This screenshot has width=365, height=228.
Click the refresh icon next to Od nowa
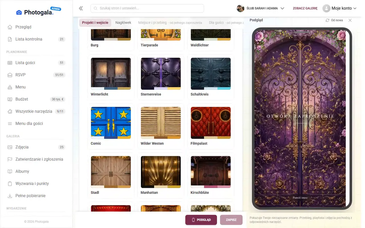(x=328, y=20)
